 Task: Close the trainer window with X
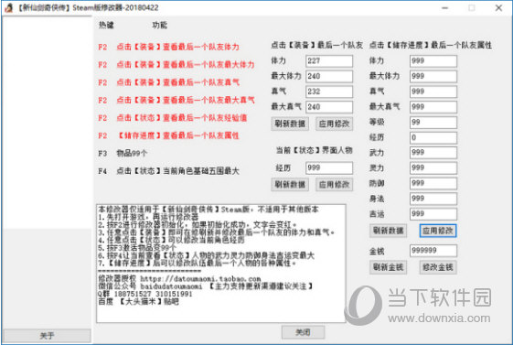(x=498, y=8)
